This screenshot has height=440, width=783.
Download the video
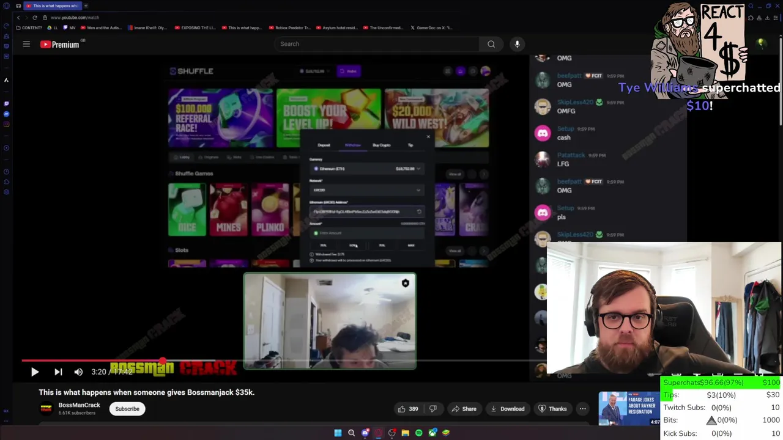point(507,409)
